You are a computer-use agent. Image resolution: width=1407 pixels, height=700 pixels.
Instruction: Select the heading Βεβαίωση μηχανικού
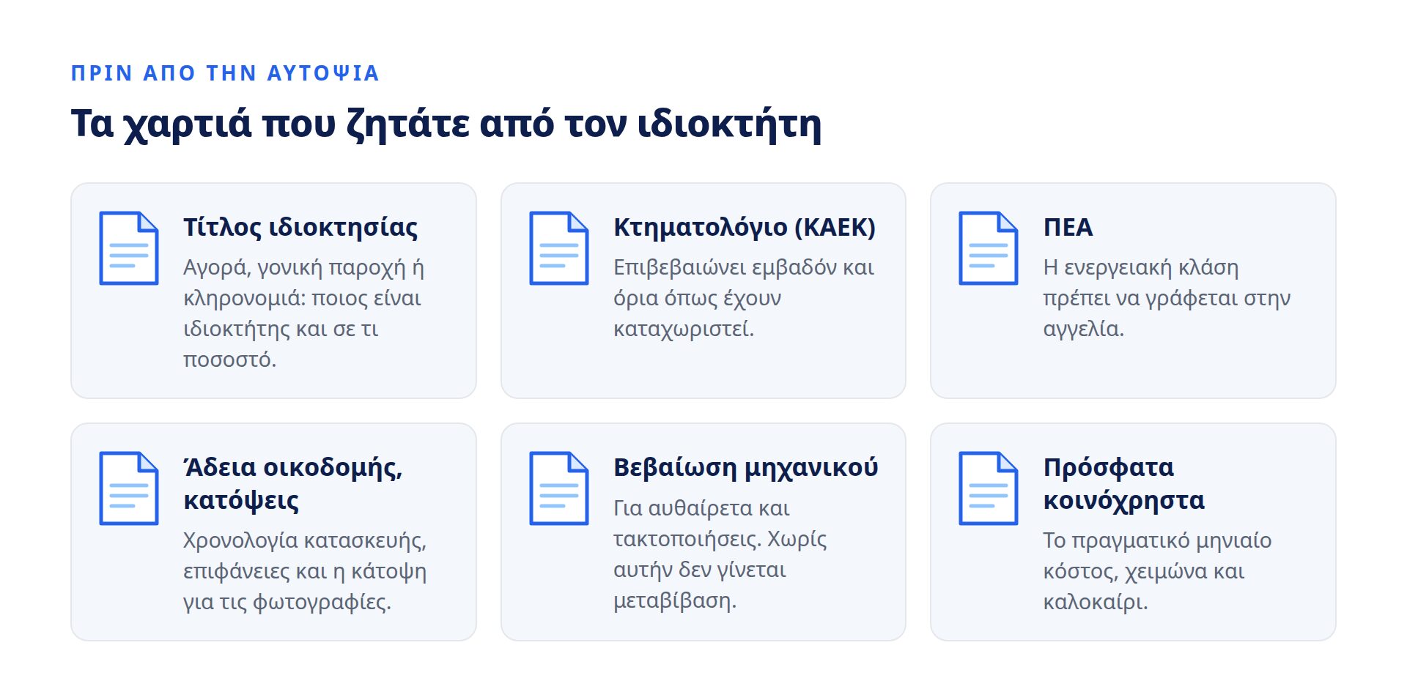[x=746, y=468]
